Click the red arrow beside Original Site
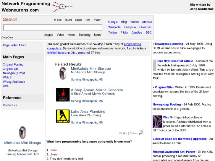 153,87
